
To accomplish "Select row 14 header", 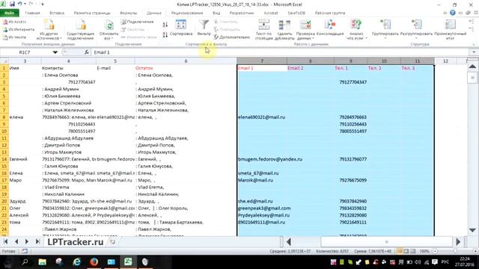I will (x=4, y=159).
